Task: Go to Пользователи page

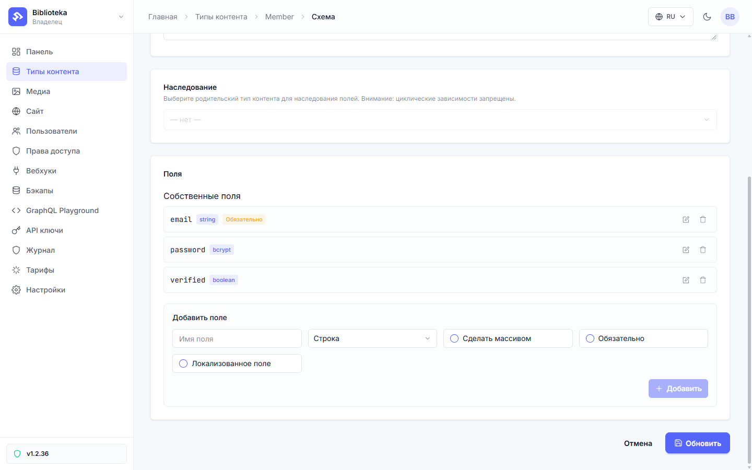Action: (66, 131)
